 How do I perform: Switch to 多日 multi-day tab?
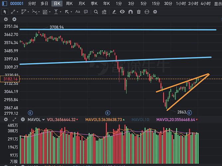point(44,4)
